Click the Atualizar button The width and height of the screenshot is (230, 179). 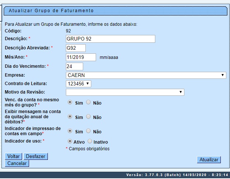[209, 159]
